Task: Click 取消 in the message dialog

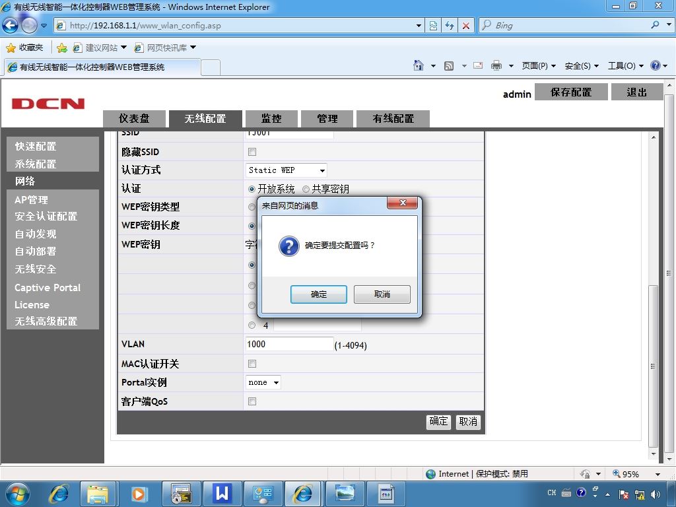Action: 382,294
